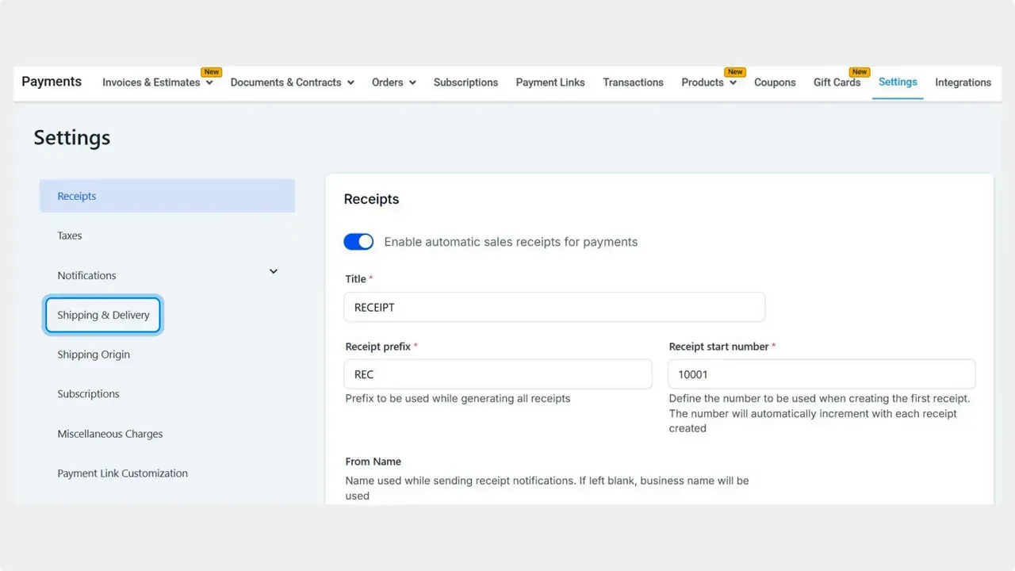Open the Products dropdown menu
The image size is (1015, 571).
click(709, 82)
